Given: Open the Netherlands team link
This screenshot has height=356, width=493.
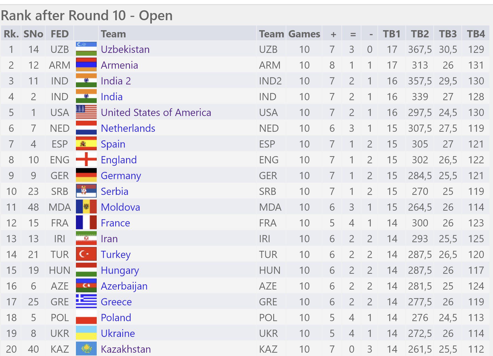Looking at the screenshot, I should pyautogui.click(x=128, y=128).
